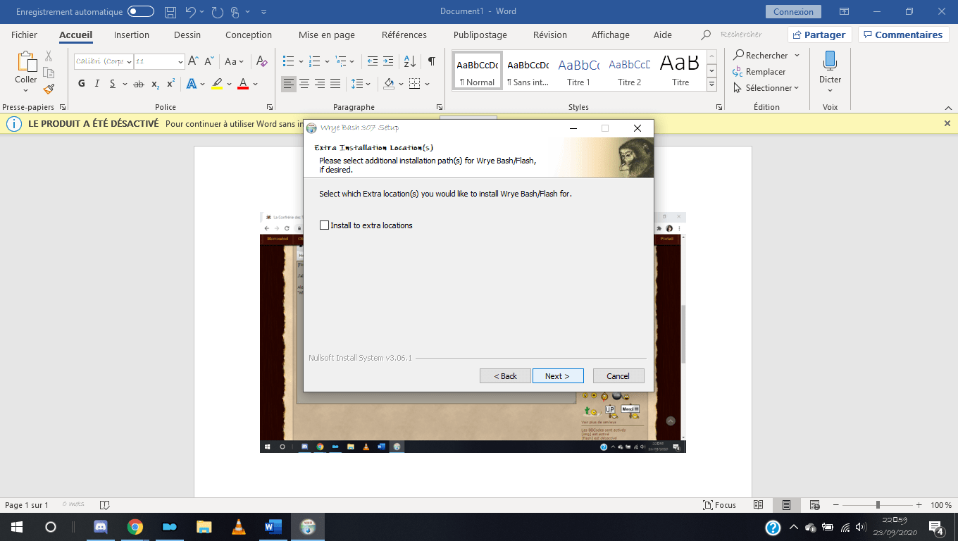Expand the styles gallery
Screen dimensions: 958x541
[x=711, y=85]
